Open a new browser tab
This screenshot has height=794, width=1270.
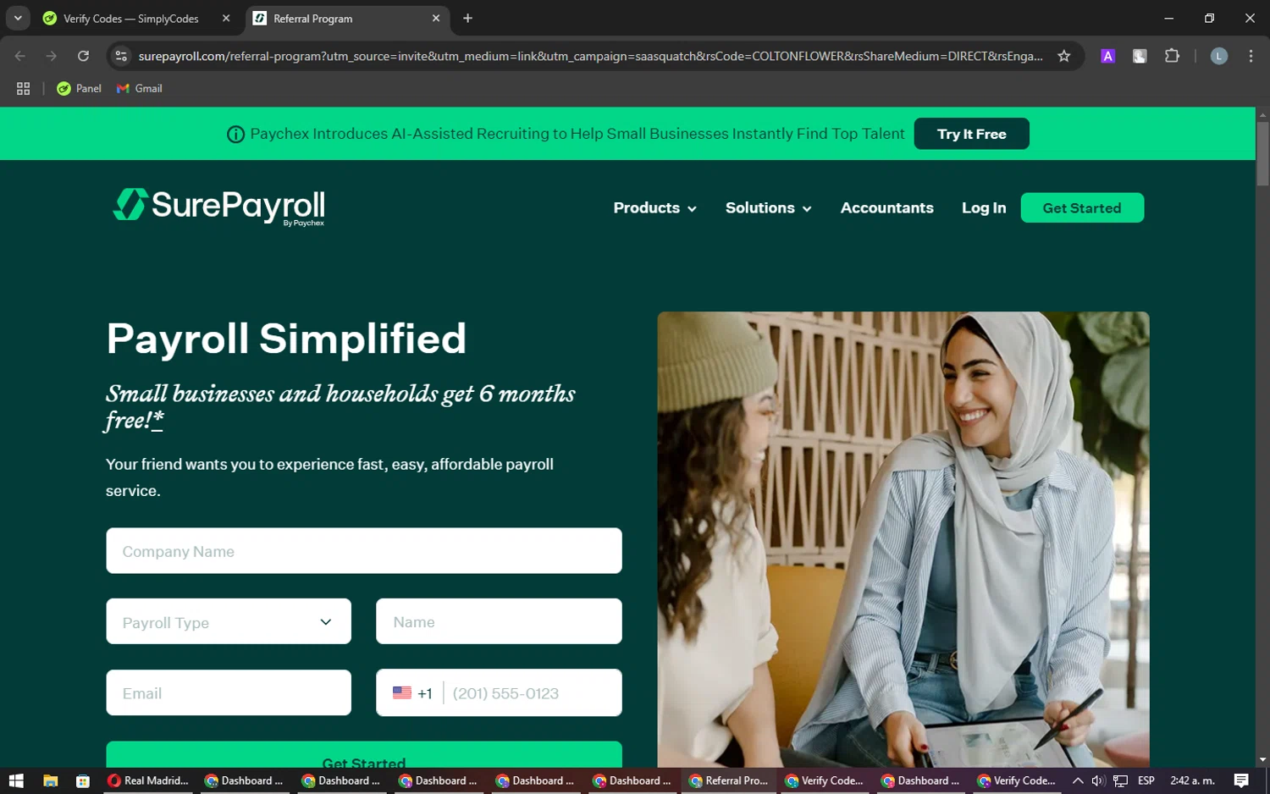[467, 18]
